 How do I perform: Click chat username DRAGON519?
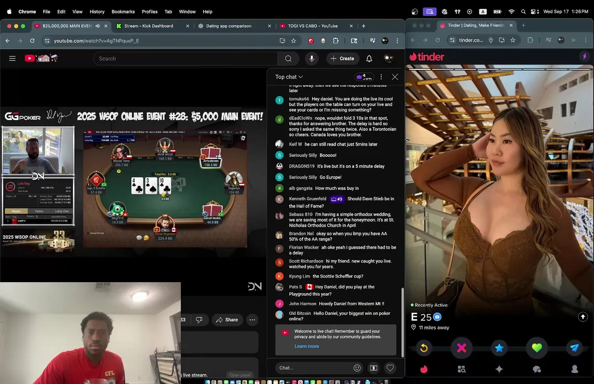pyautogui.click(x=302, y=166)
